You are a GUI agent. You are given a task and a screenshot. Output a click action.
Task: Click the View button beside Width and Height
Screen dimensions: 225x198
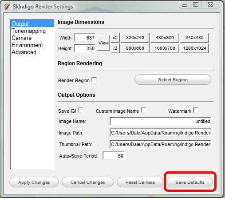tap(103, 43)
